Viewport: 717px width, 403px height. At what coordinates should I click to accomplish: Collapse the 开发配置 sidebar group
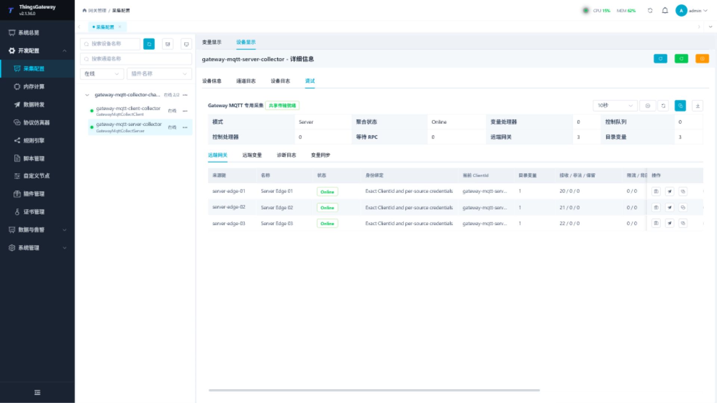point(37,51)
